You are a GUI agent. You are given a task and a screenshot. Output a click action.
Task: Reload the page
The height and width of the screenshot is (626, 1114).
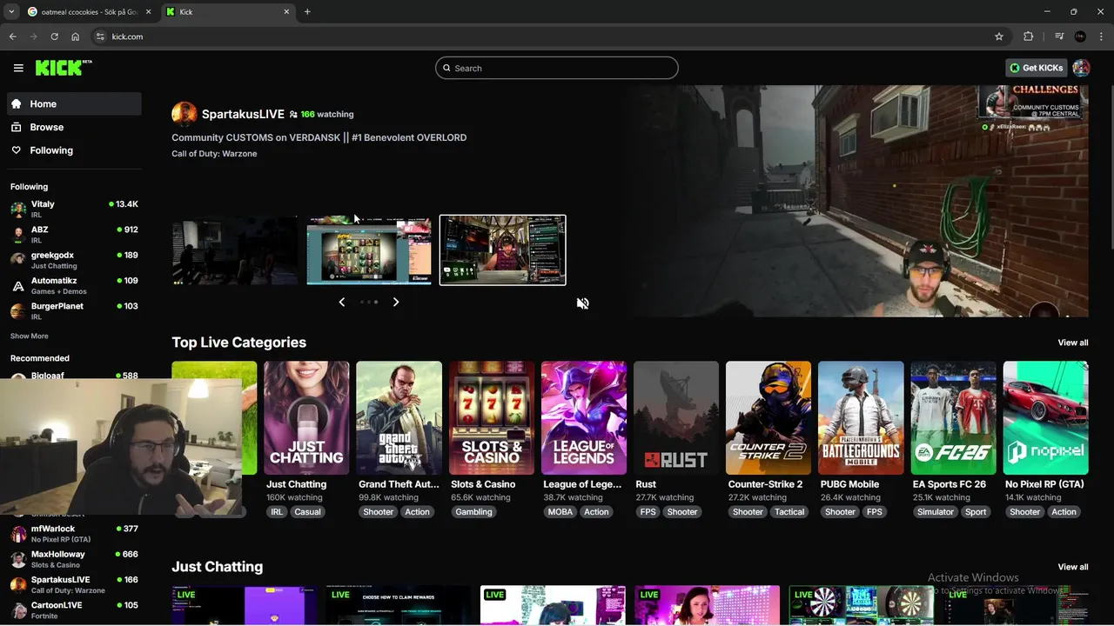click(54, 37)
